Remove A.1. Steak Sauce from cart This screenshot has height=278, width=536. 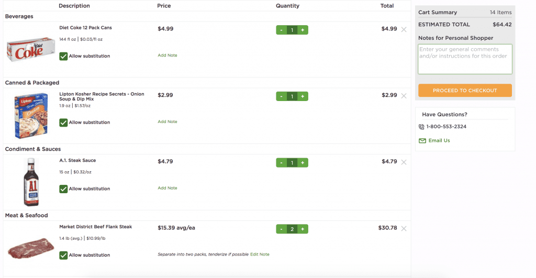click(404, 162)
